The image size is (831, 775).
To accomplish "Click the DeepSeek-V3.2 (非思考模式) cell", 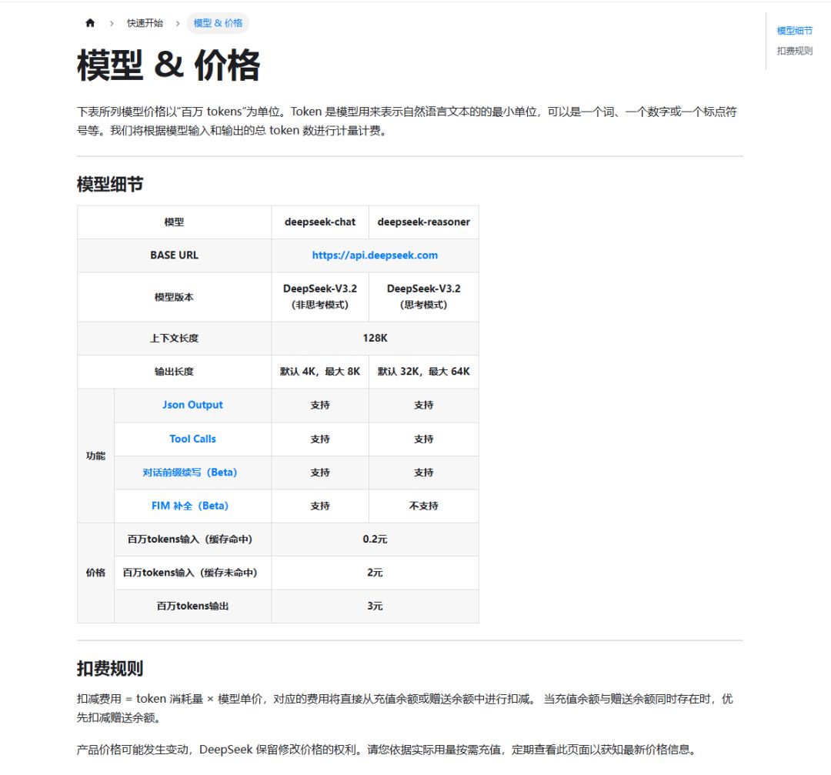I will point(320,297).
